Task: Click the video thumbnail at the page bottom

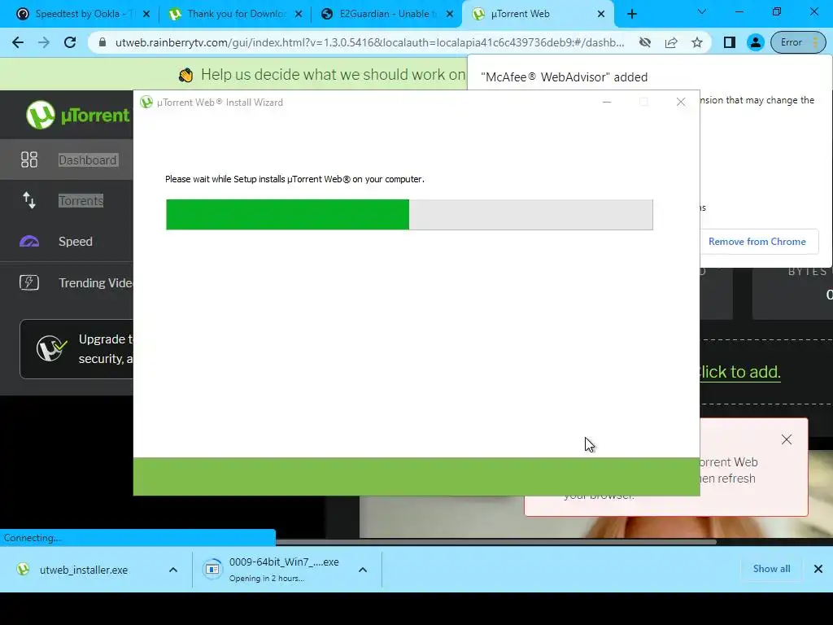Action: coord(596,517)
